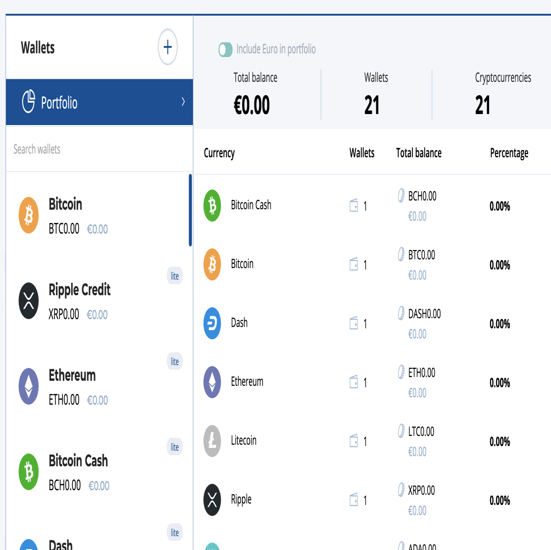The height and width of the screenshot is (550, 551).
Task: Click the Portfolio pie chart icon
Action: click(x=28, y=101)
